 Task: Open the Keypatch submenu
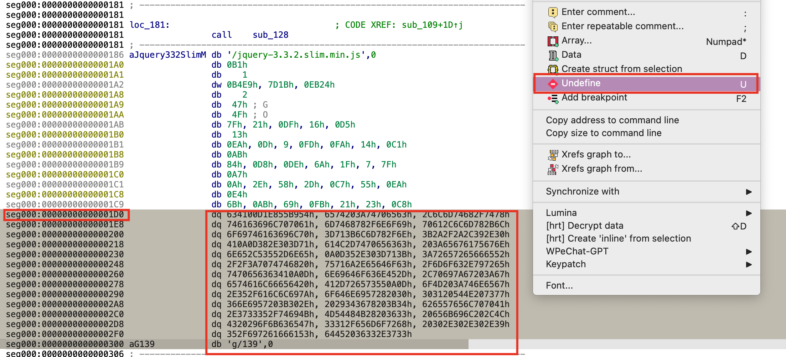coord(749,264)
